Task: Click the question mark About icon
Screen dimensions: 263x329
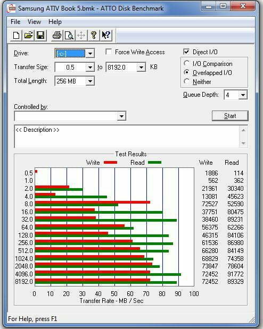Action: point(94,35)
